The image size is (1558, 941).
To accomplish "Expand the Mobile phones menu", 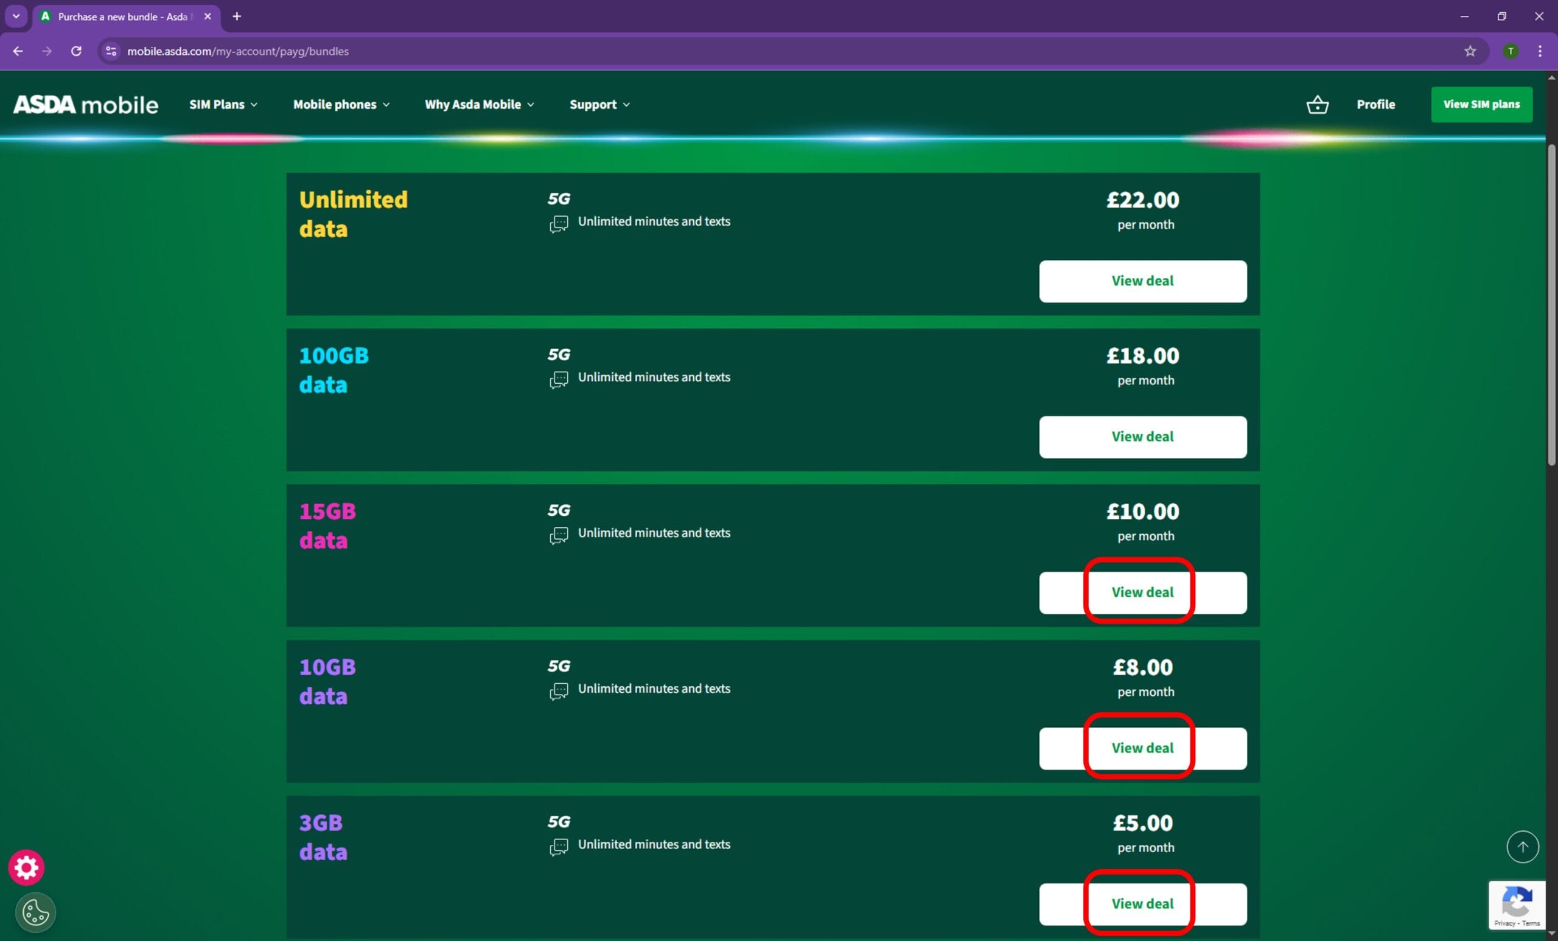I will [341, 104].
